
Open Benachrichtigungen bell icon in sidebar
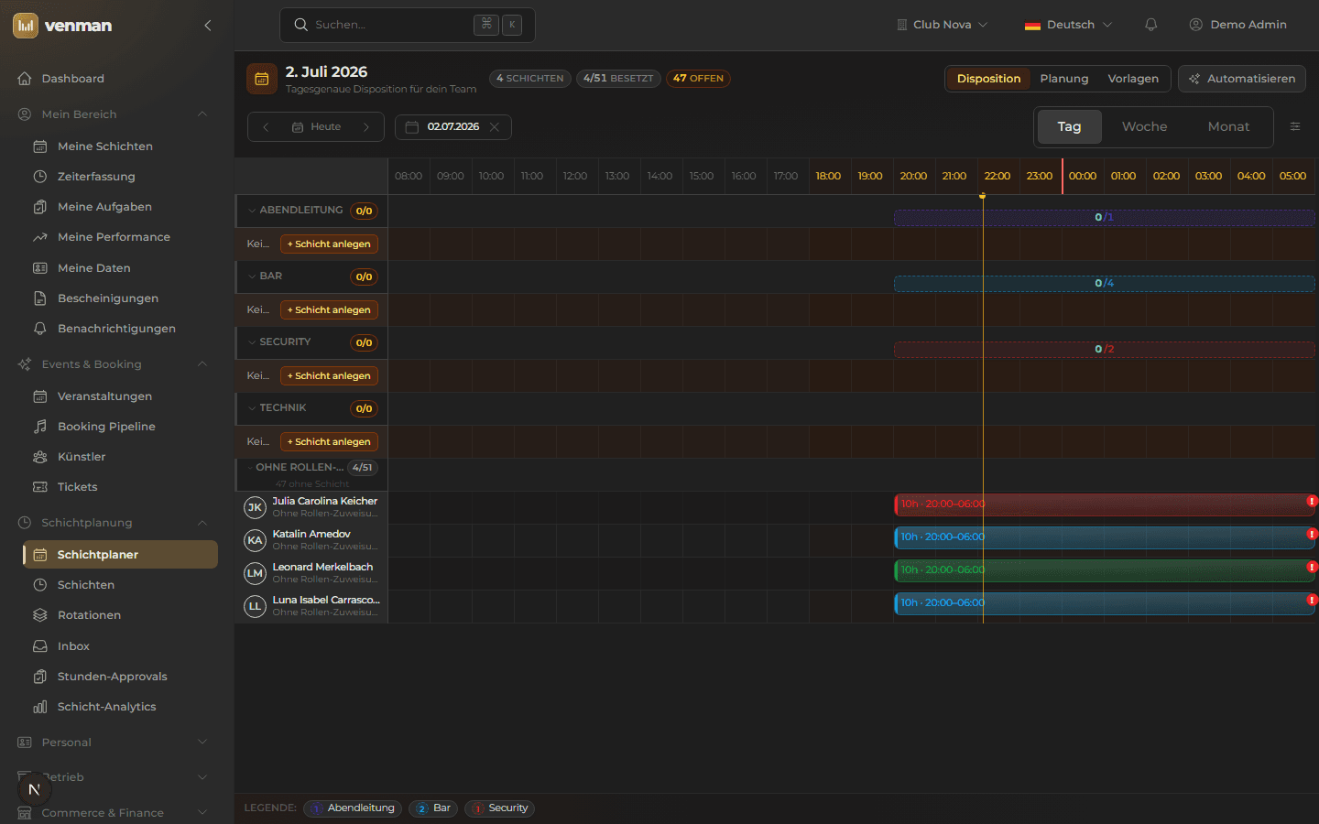pos(40,329)
